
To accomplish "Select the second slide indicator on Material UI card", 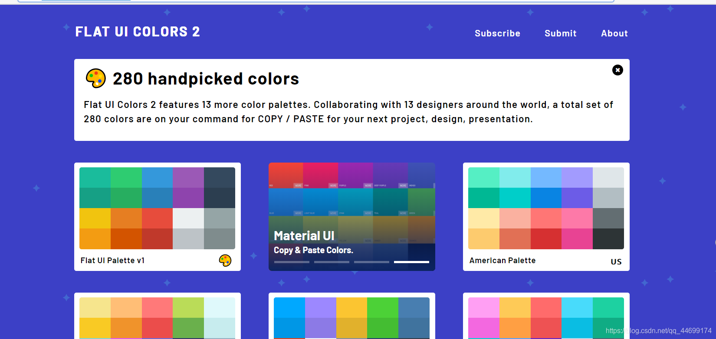I will (332, 262).
